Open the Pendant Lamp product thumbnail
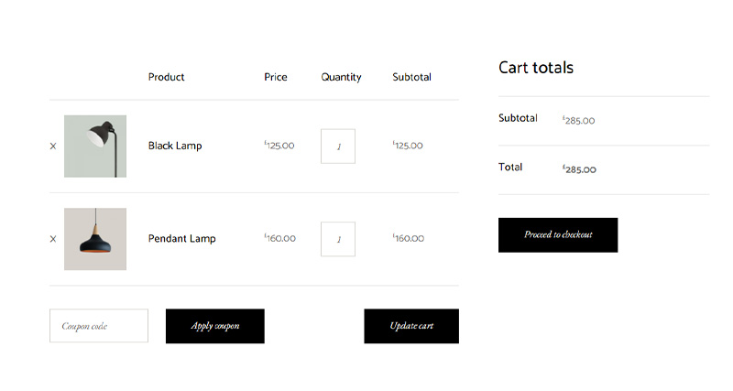The width and height of the screenshot is (733, 391). tap(95, 239)
